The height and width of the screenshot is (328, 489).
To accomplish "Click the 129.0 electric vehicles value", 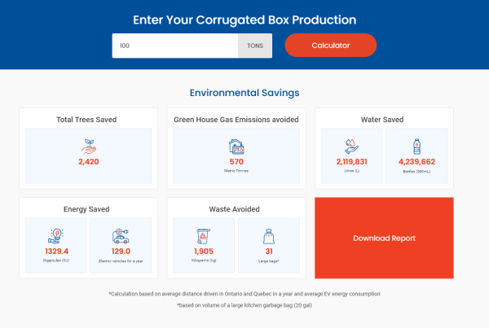I will click(x=121, y=251).
